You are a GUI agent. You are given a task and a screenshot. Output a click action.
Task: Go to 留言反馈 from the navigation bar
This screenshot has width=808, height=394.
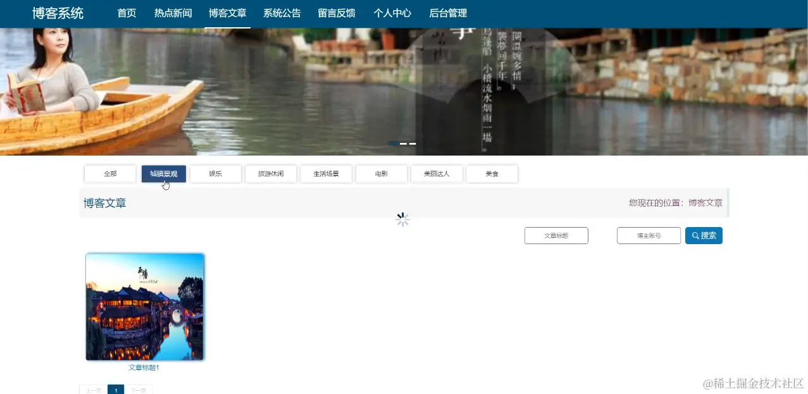[x=337, y=13]
